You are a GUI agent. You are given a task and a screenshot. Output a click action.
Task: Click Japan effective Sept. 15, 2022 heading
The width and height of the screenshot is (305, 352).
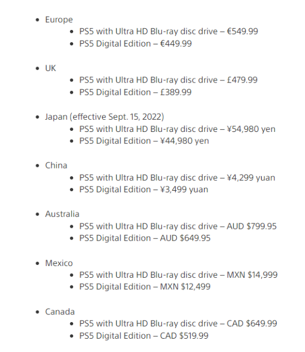tap(104, 117)
